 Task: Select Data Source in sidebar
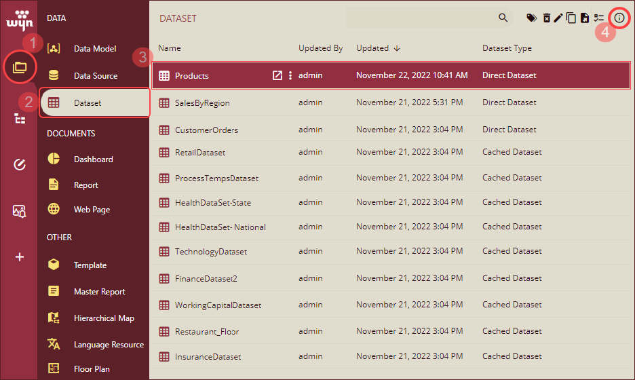pyautogui.click(x=94, y=76)
